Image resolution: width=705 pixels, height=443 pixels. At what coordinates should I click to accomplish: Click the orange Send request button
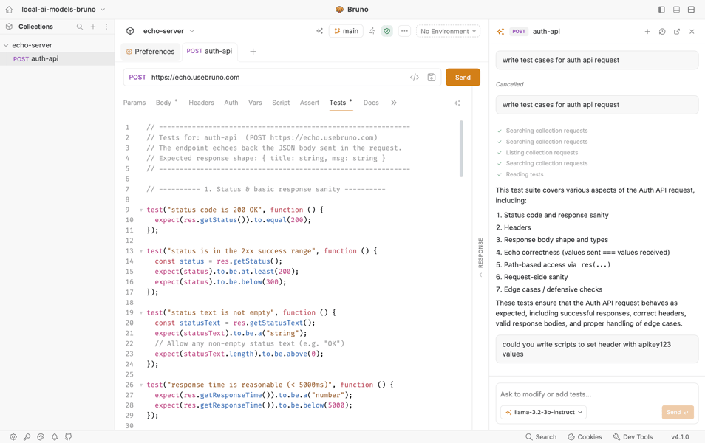point(463,78)
